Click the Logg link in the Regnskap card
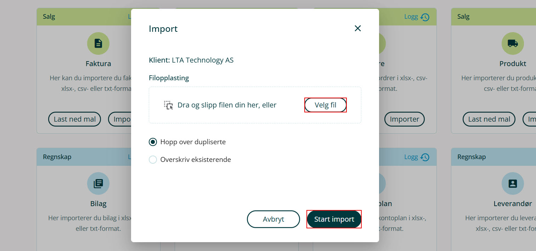 tap(411, 157)
